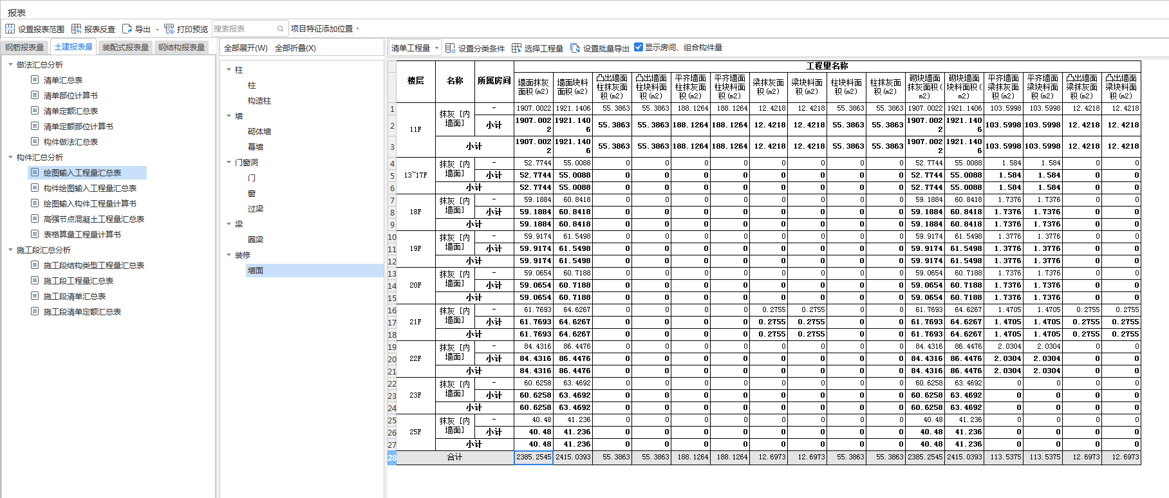This screenshot has width=1169, height=498.
Task: Click the 打印预览 printer icon
Action: [169, 29]
